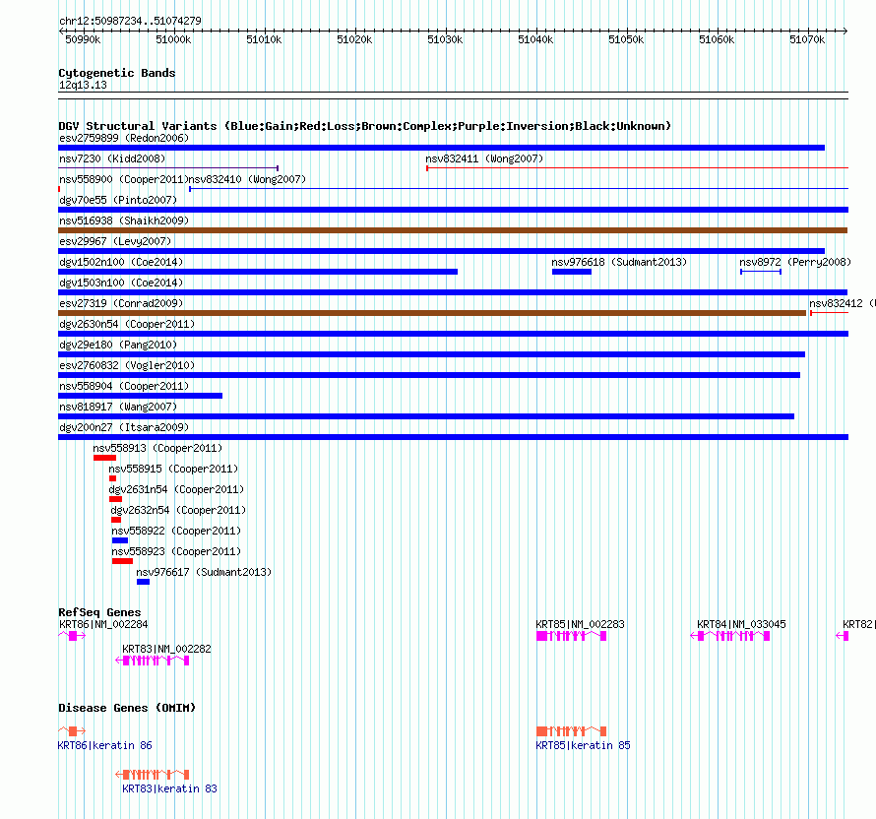Select the esv2760832 (Vogler2010) blue bar

click(x=429, y=375)
